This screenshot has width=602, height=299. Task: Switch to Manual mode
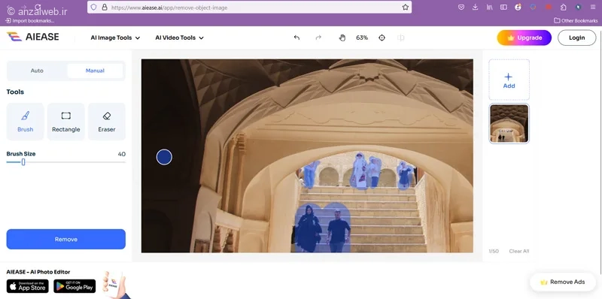pos(95,71)
